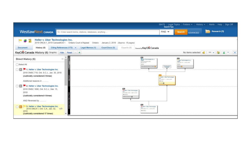Click the WestlawNext Canada logo
The width and height of the screenshot is (251, 141).
(36, 32)
